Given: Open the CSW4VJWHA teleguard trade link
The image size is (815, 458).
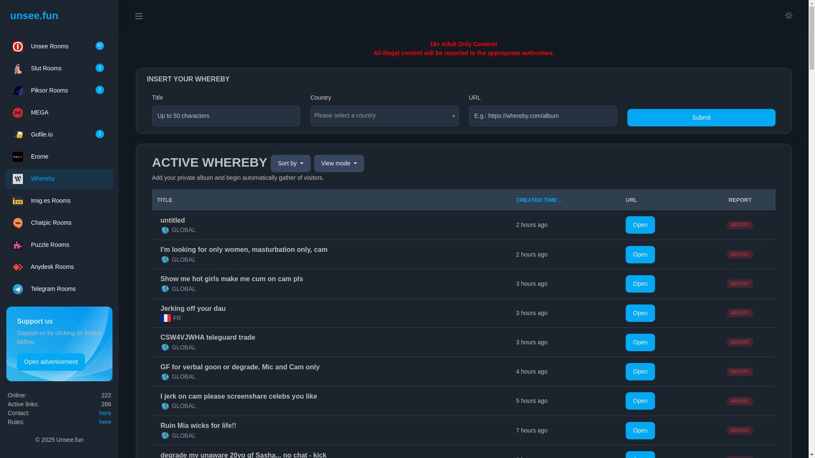Looking at the screenshot, I should click(640, 342).
